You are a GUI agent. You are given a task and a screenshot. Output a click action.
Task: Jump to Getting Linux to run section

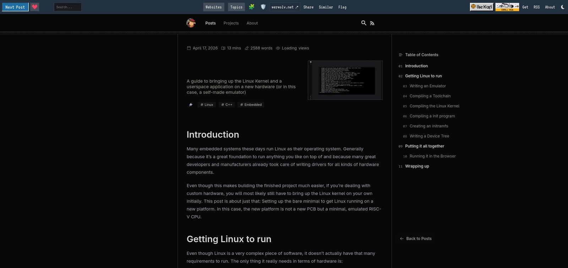423,76
